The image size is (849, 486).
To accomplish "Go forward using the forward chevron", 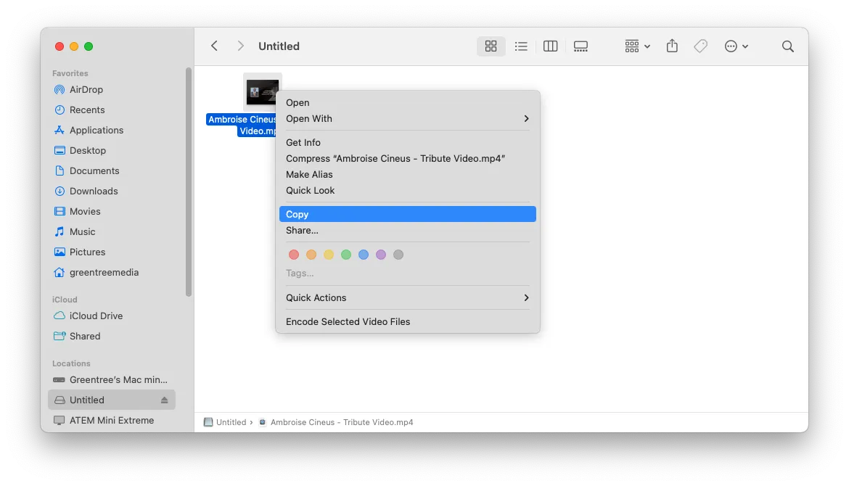I will 240,46.
